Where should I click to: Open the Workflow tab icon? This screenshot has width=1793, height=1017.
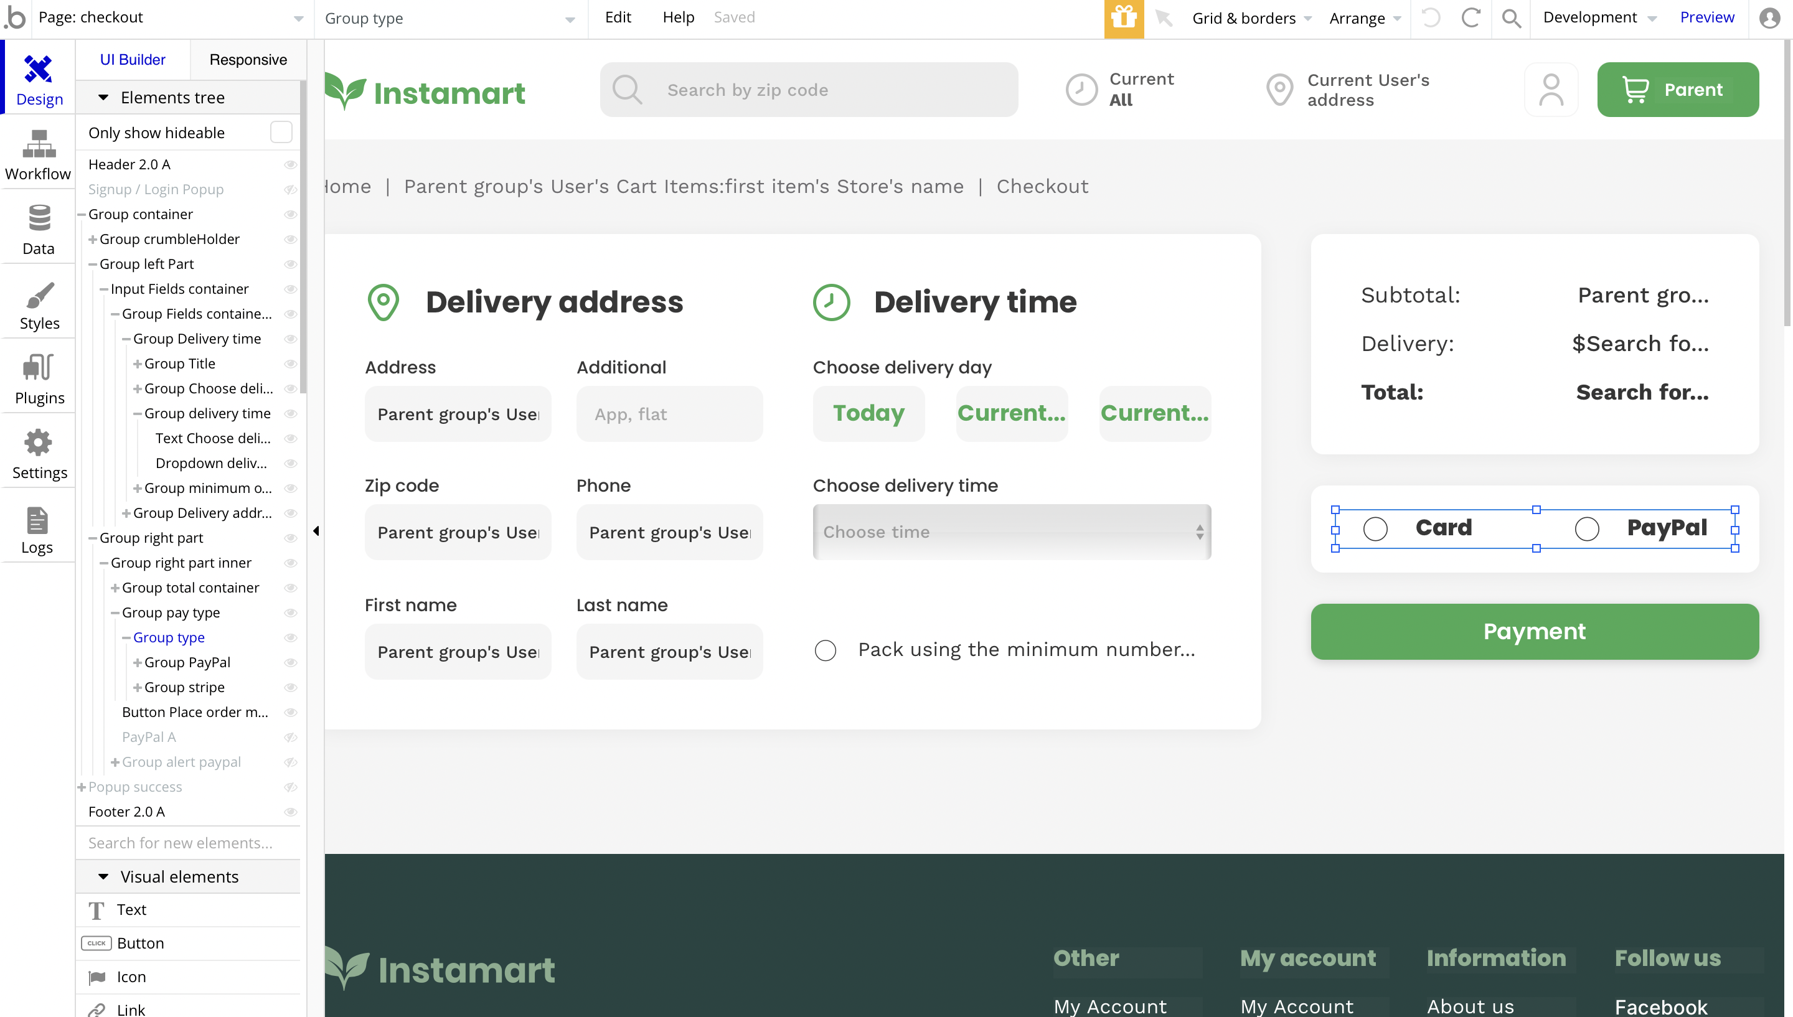(39, 144)
